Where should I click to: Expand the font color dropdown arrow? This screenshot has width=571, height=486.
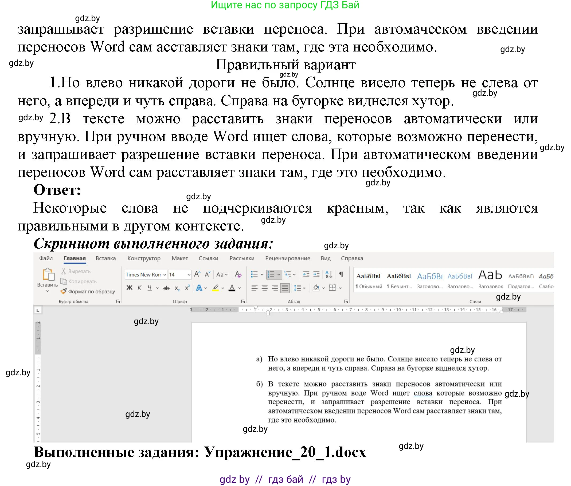tap(240, 288)
